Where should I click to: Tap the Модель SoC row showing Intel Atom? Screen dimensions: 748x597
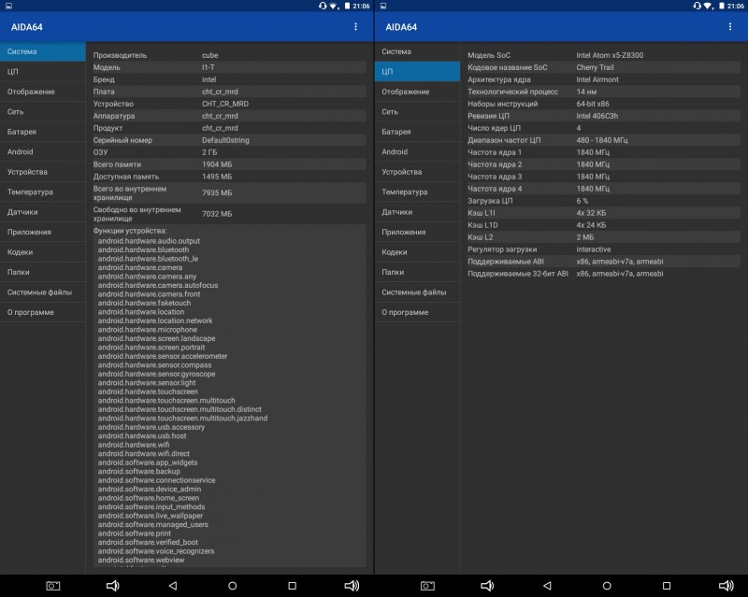602,55
